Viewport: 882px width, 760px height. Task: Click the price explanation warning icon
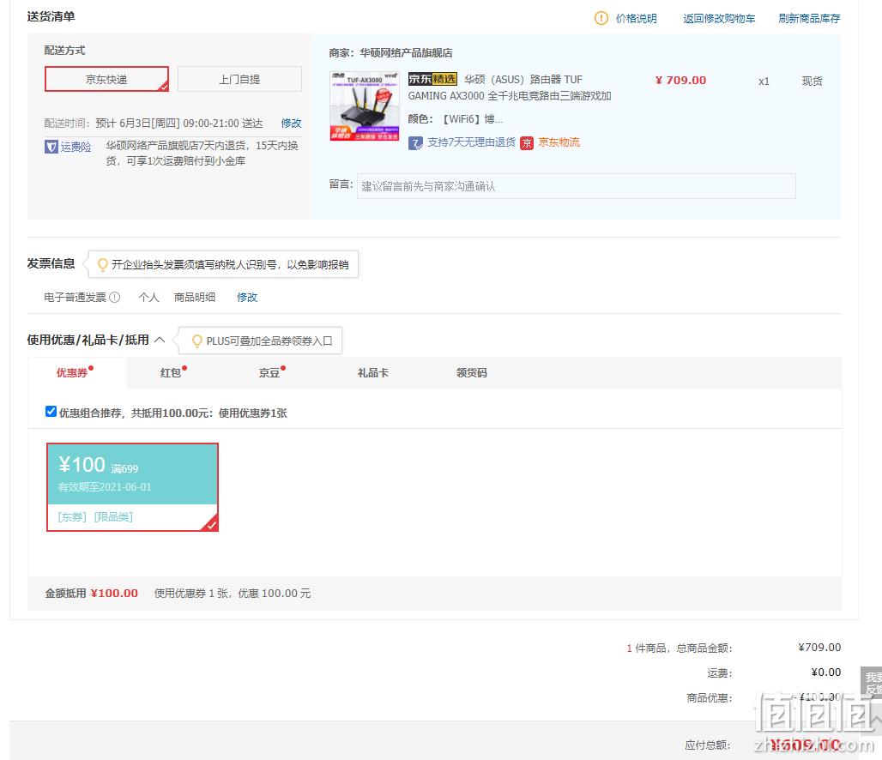[601, 18]
